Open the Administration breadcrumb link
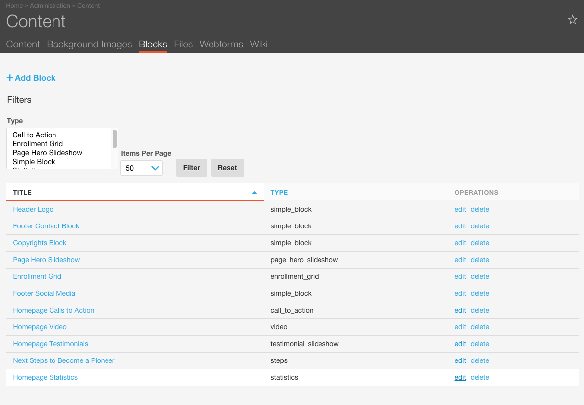 (50, 6)
